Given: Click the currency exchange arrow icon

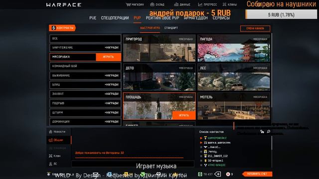Looking at the screenshot, I should point(218,174).
